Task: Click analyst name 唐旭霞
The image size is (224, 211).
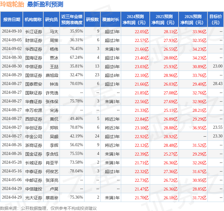Action: pos(52,75)
